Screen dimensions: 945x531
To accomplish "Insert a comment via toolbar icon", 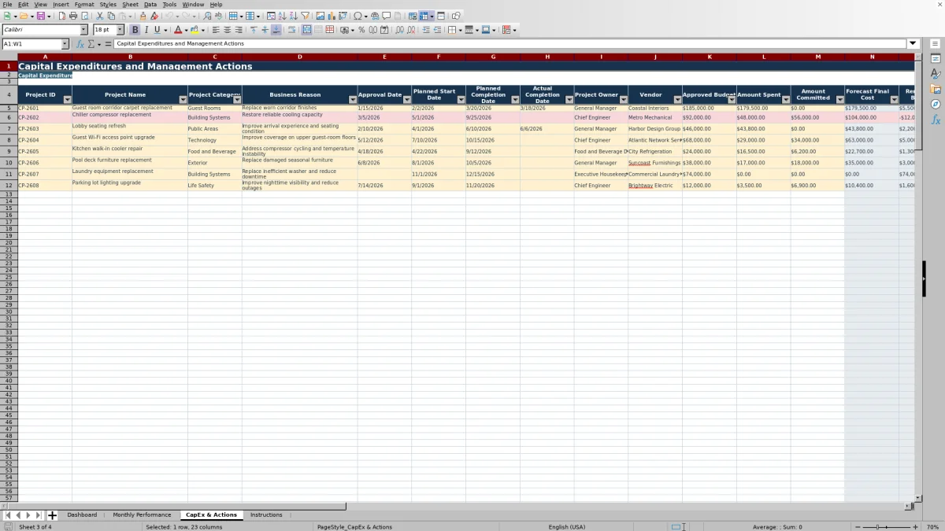I will pos(387,16).
